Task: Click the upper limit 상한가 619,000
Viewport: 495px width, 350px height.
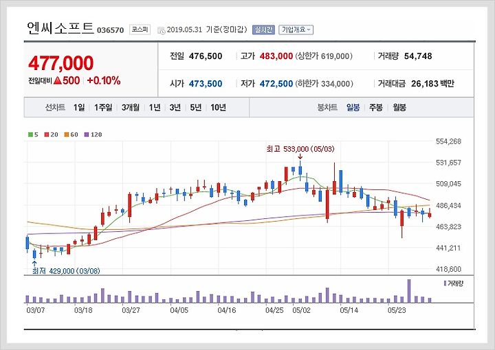Action: pos(324,56)
